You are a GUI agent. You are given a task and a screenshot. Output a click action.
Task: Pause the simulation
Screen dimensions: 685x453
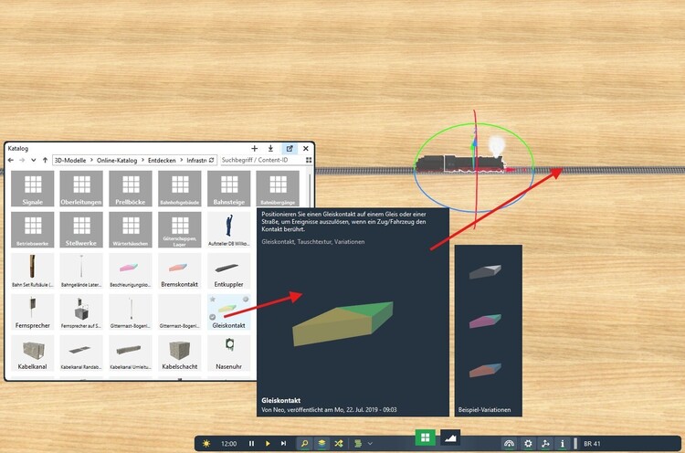pyautogui.click(x=251, y=443)
